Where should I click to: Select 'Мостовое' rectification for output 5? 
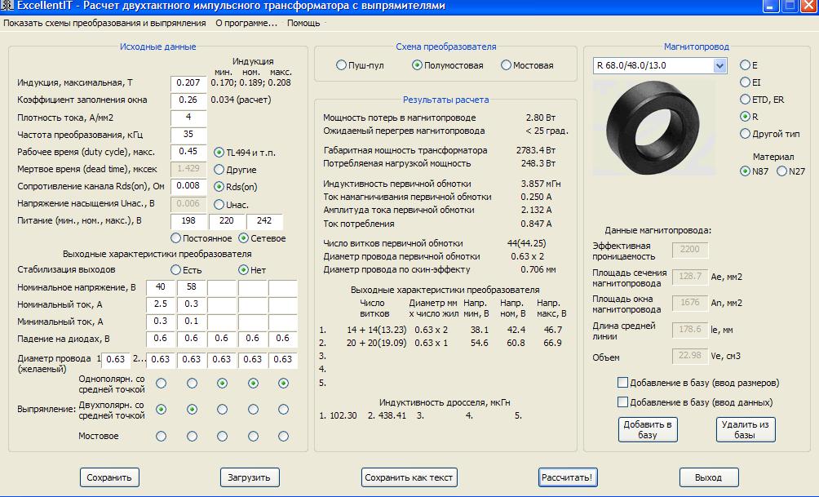click(x=283, y=436)
